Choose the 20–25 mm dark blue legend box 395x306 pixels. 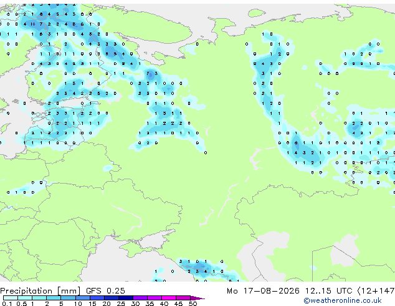(112, 298)
